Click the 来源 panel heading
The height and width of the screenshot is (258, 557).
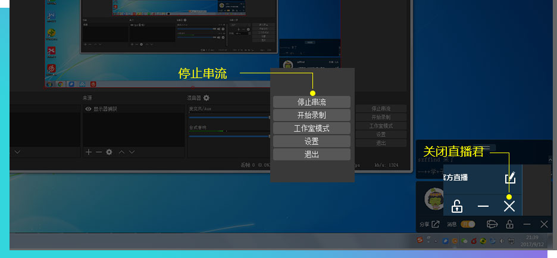(x=87, y=98)
